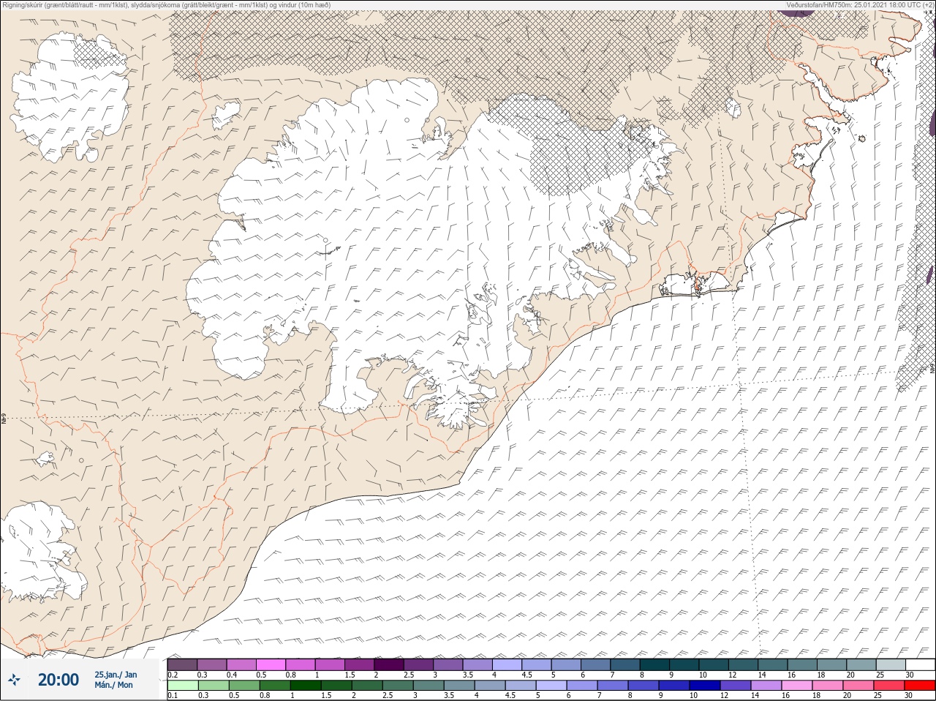The width and height of the screenshot is (936, 701).
Task: Click the map title starting with Rigning/skúrir
Action: (167, 4)
